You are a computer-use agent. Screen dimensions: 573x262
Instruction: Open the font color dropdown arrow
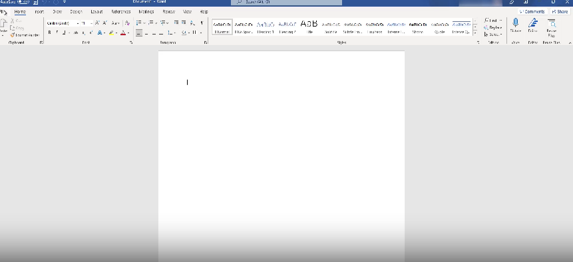128,33
